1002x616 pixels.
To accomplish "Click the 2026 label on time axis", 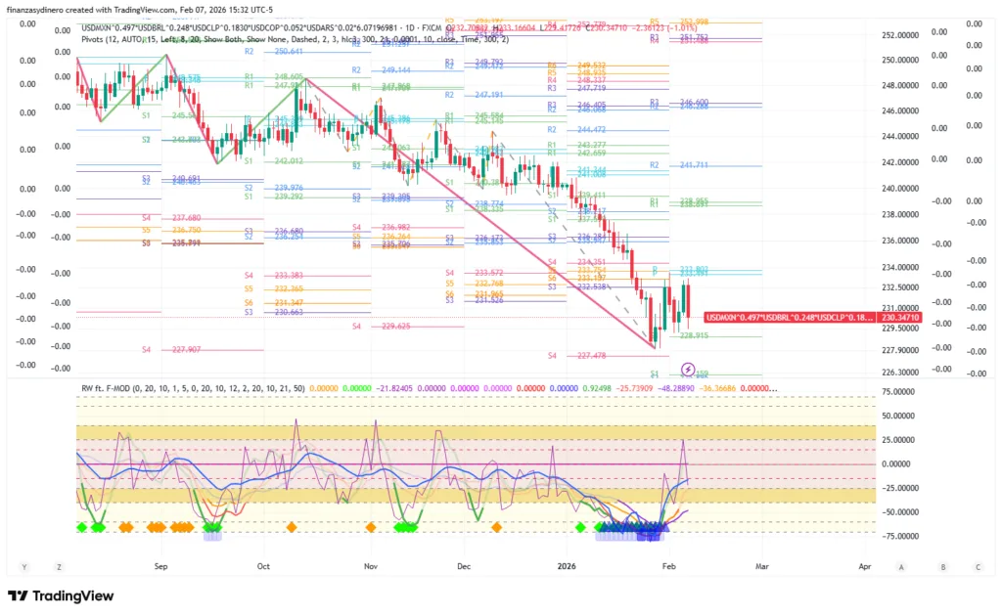I will click(x=568, y=566).
